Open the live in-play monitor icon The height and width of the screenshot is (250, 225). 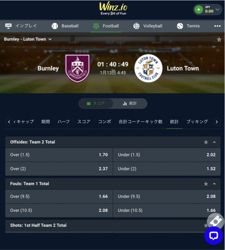point(8,26)
